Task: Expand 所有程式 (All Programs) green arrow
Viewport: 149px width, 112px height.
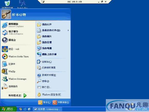Action: coord(25,96)
